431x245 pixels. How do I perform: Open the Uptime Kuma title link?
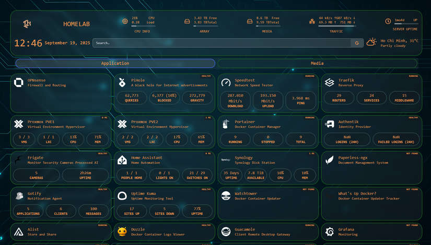coord(143,193)
